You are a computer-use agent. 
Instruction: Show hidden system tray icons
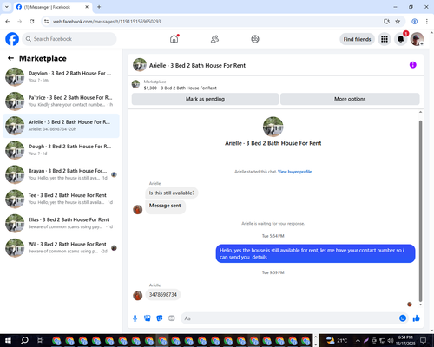point(358,340)
